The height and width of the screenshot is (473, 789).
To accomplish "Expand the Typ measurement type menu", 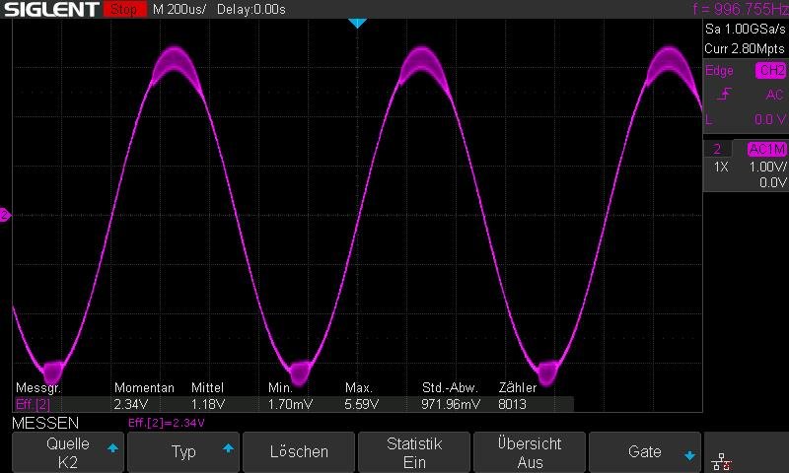I will (183, 452).
